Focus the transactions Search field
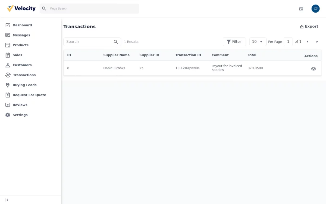 92,42
